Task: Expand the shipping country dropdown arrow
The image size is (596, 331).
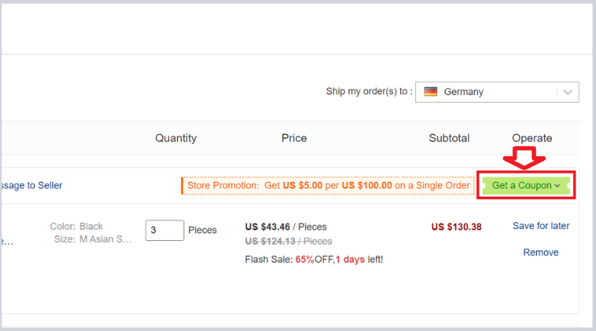Action: [569, 92]
